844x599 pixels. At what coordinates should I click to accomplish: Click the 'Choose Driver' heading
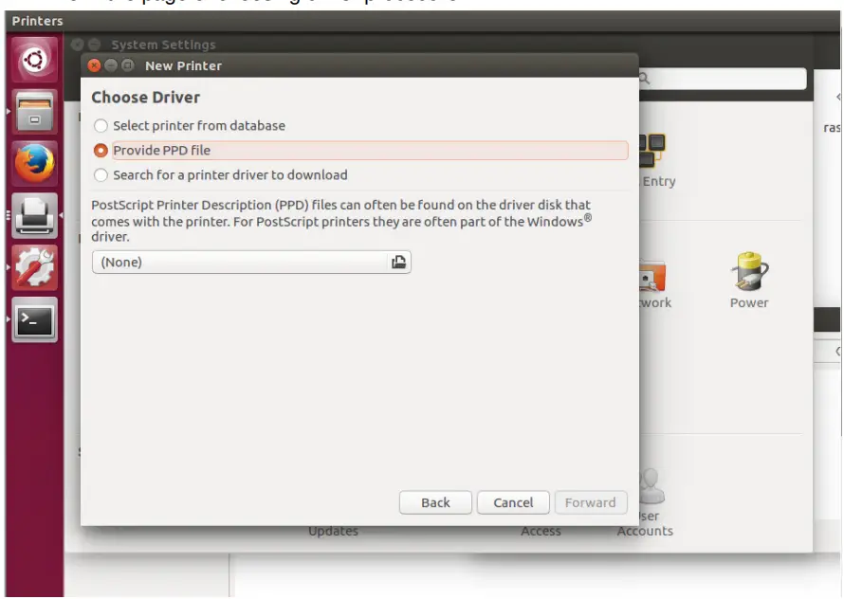(146, 98)
